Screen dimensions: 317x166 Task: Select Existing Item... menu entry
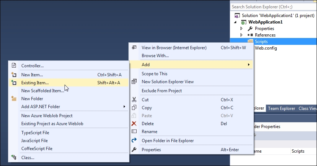point(69,83)
